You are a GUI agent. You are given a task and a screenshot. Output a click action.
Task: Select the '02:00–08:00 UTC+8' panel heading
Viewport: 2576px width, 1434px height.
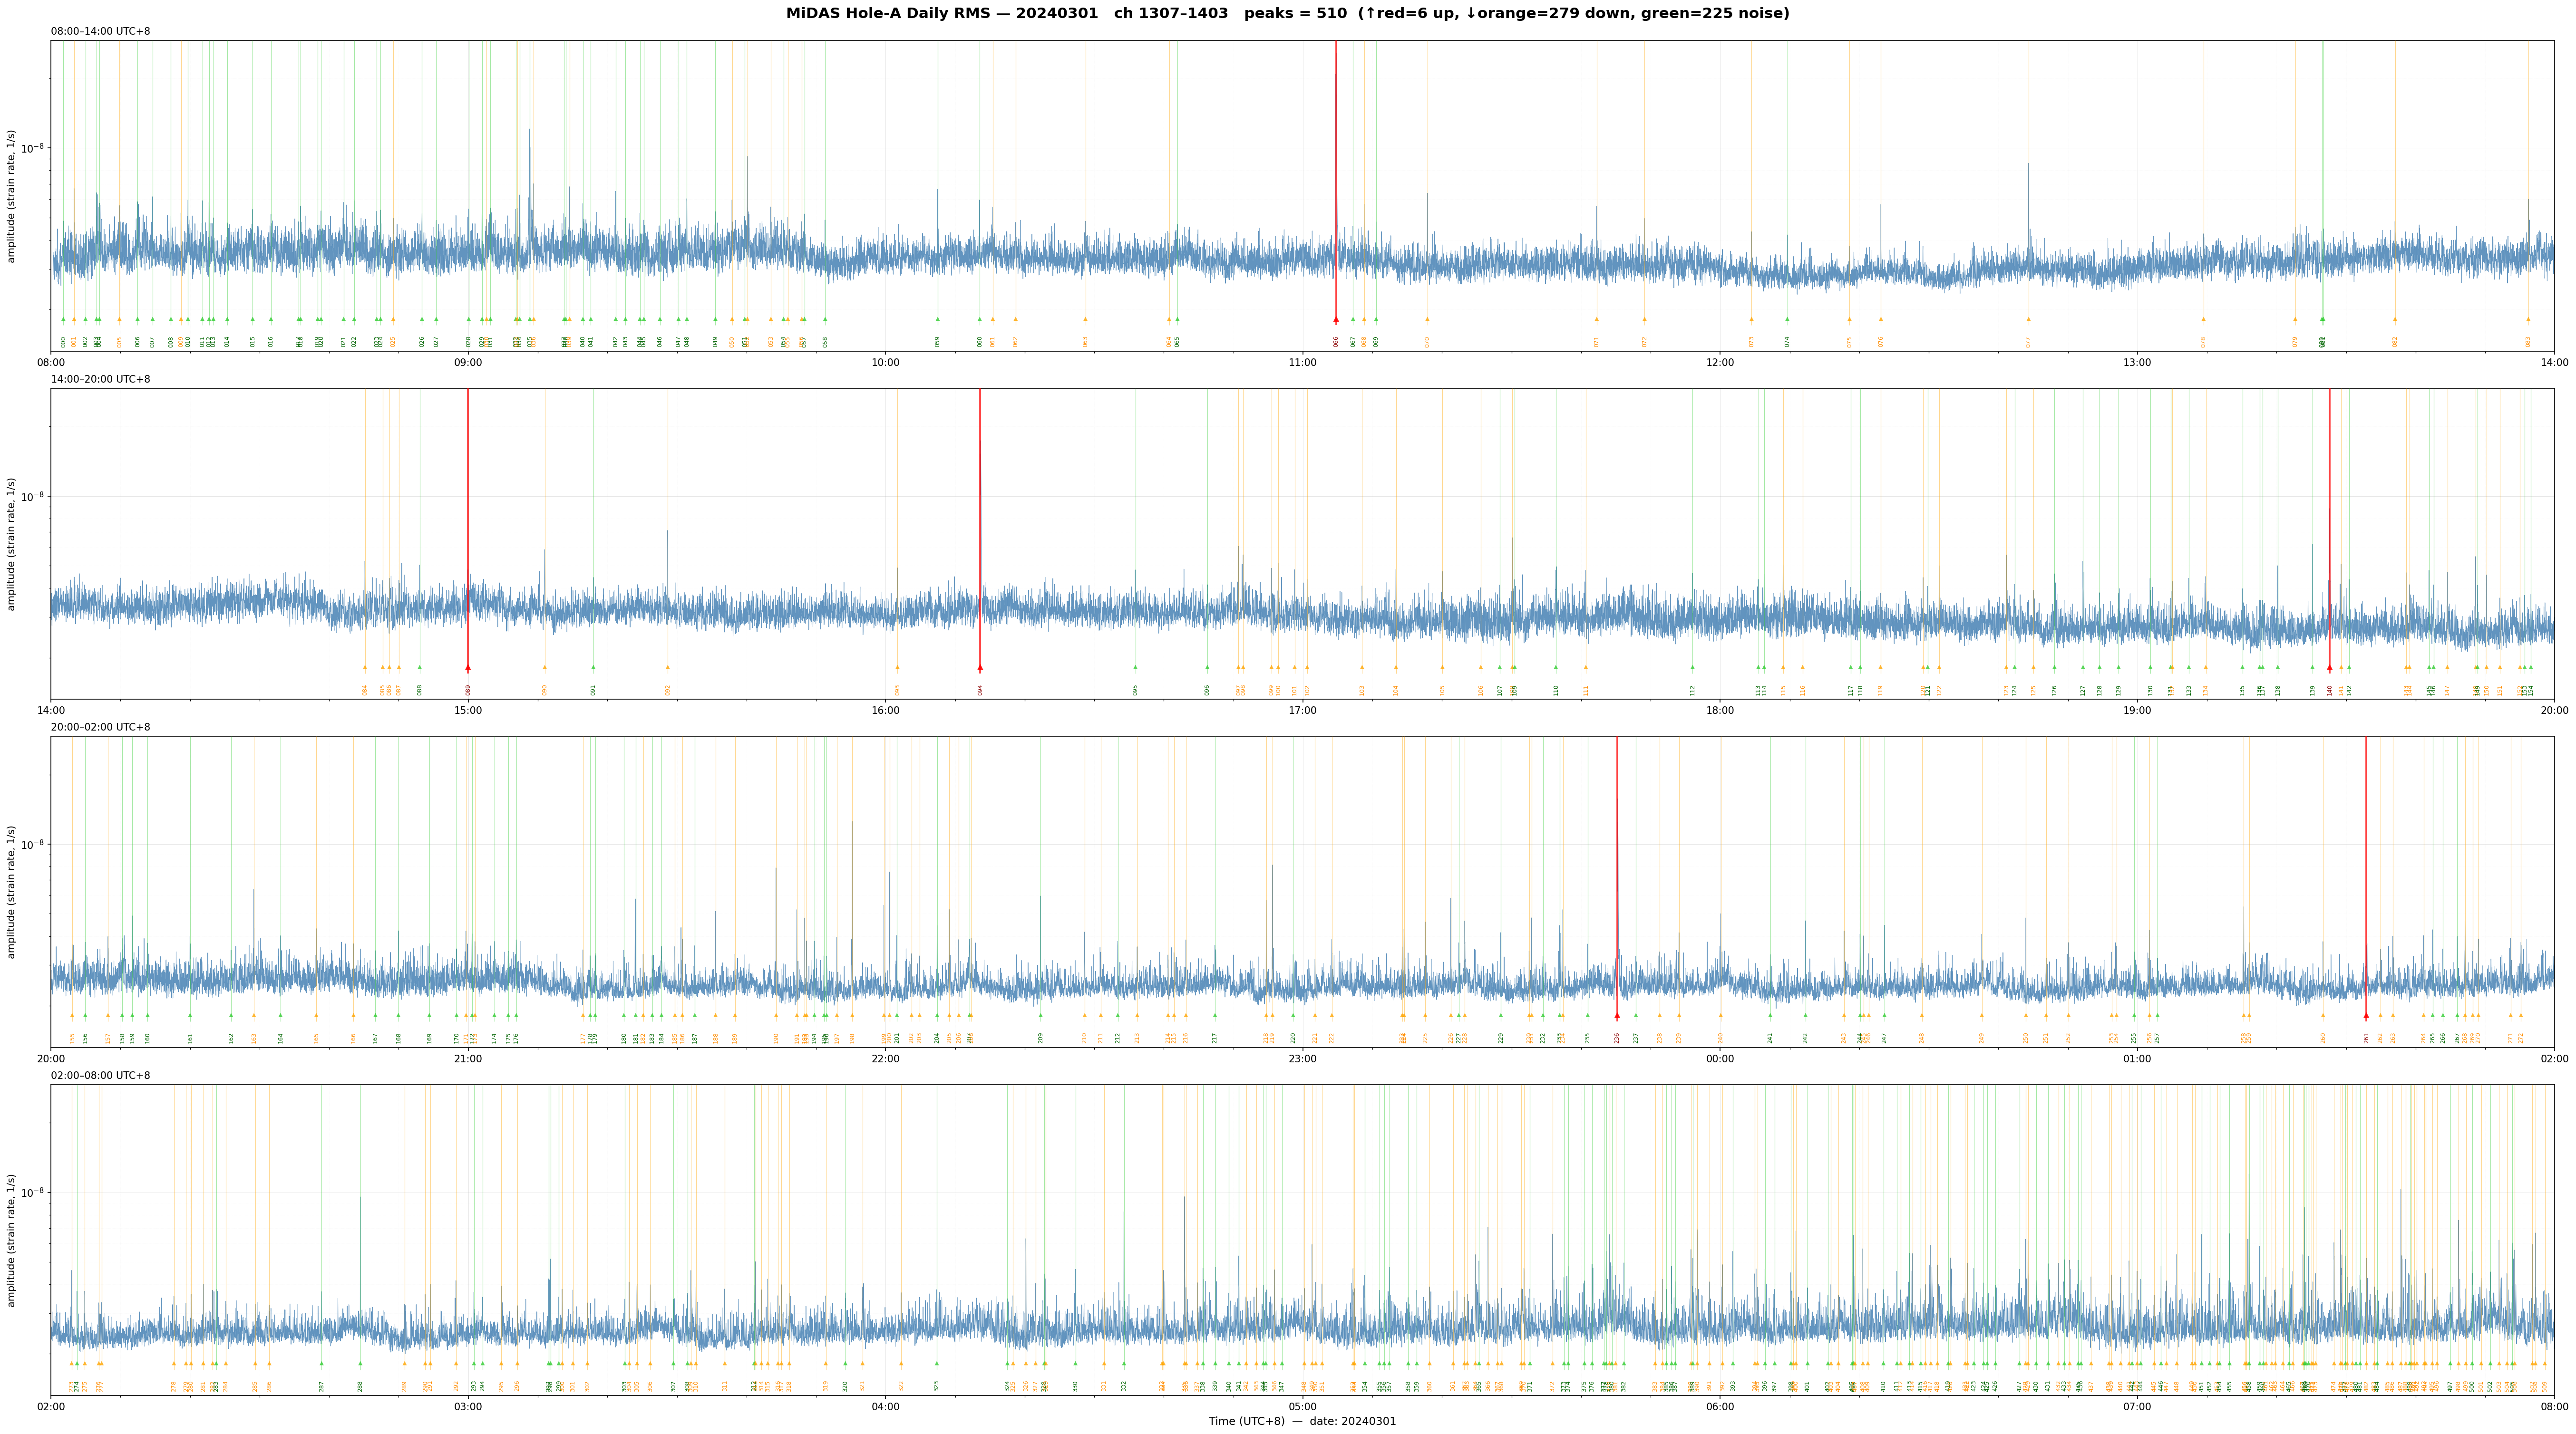[101, 1075]
